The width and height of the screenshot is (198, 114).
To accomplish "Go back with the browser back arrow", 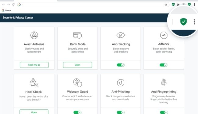I will [3, 5].
